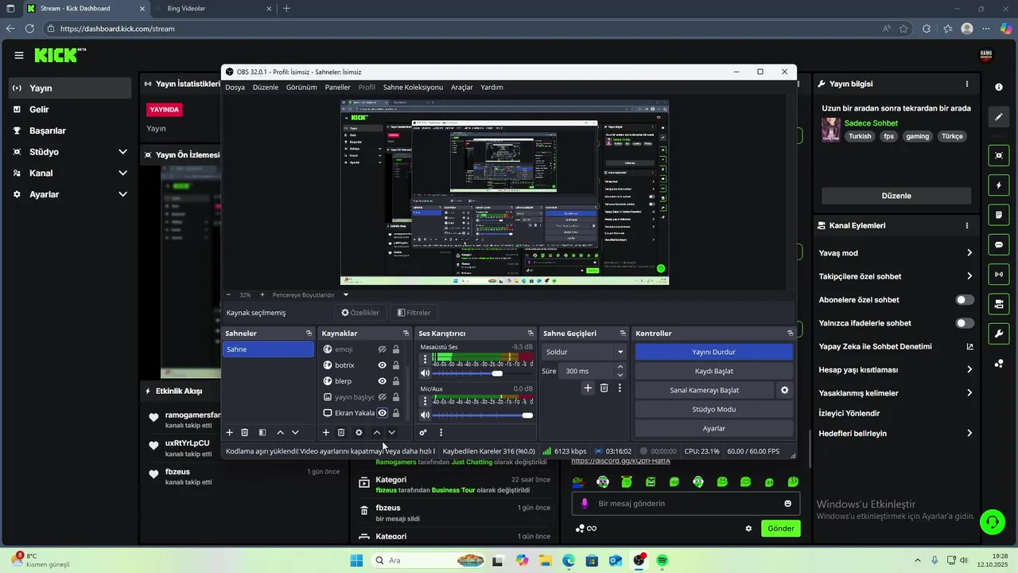Hide the blerp source
The width and height of the screenshot is (1018, 573).
click(382, 381)
